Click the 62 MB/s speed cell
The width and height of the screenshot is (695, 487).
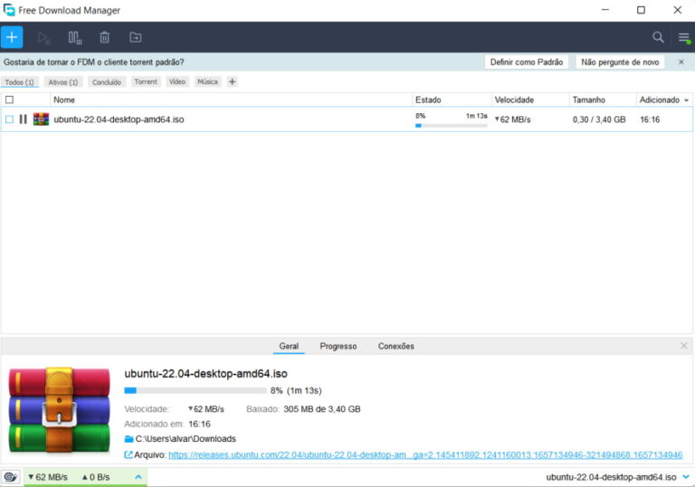pyautogui.click(x=513, y=119)
